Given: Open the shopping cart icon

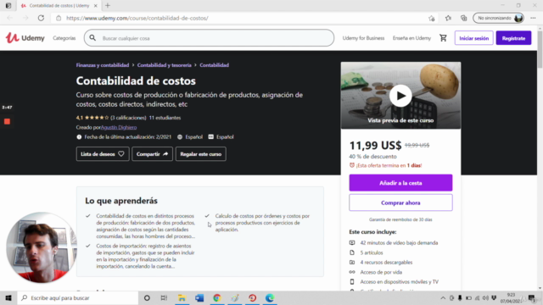Looking at the screenshot, I should tap(443, 38).
